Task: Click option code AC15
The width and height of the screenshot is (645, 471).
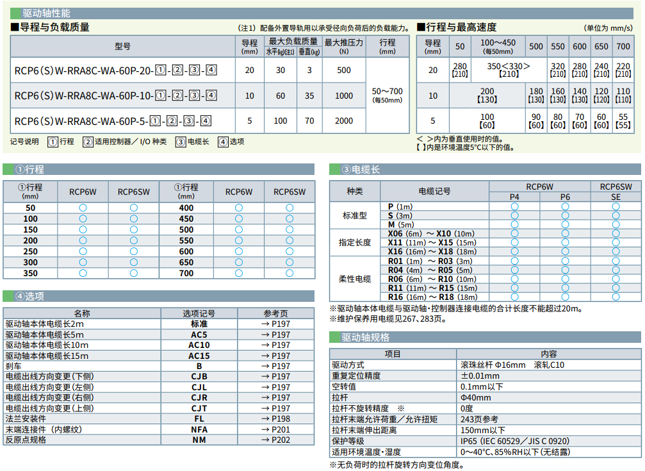Action: point(199,356)
